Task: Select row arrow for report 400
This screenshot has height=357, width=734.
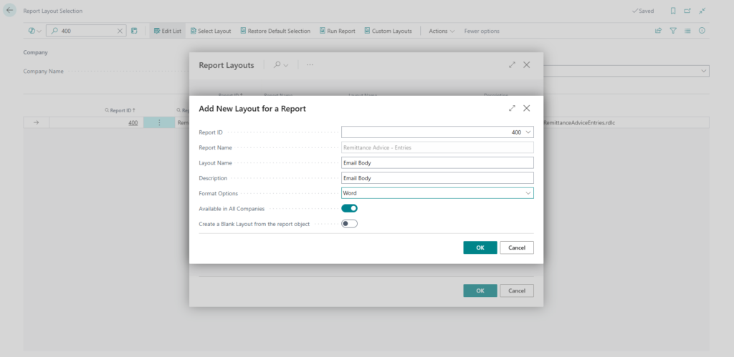Action: [36, 123]
